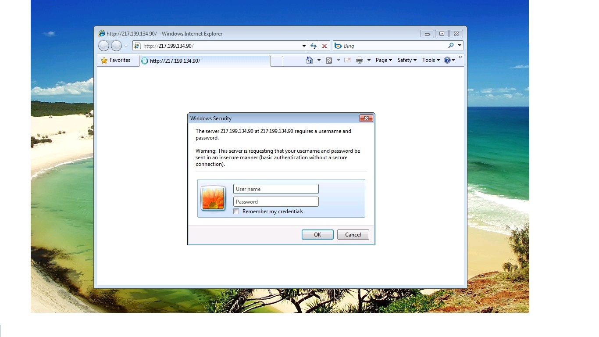Click the browser Forward arrow button
The width and height of the screenshot is (599, 337).
coord(116,46)
